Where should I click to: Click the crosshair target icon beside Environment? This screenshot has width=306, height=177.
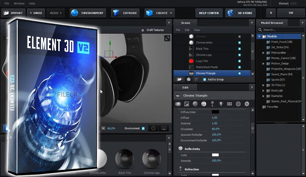pos(153,128)
